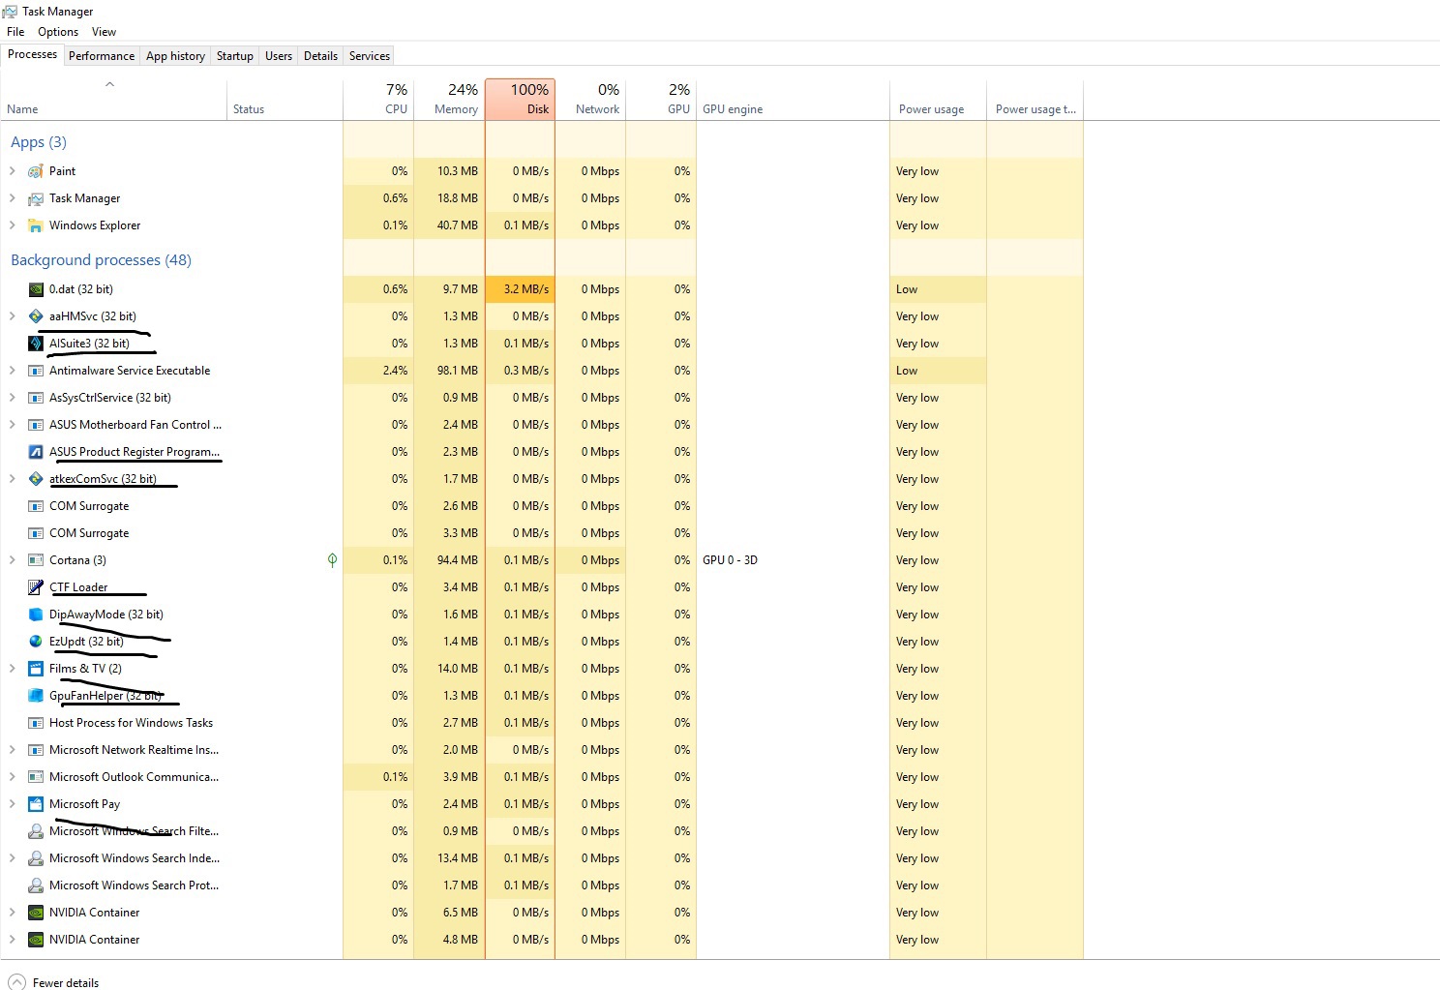Expand the Task Manager app entry
1440x990 pixels.
coord(12,198)
